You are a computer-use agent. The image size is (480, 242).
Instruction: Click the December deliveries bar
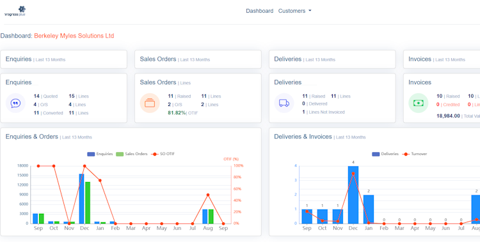(x=353, y=195)
